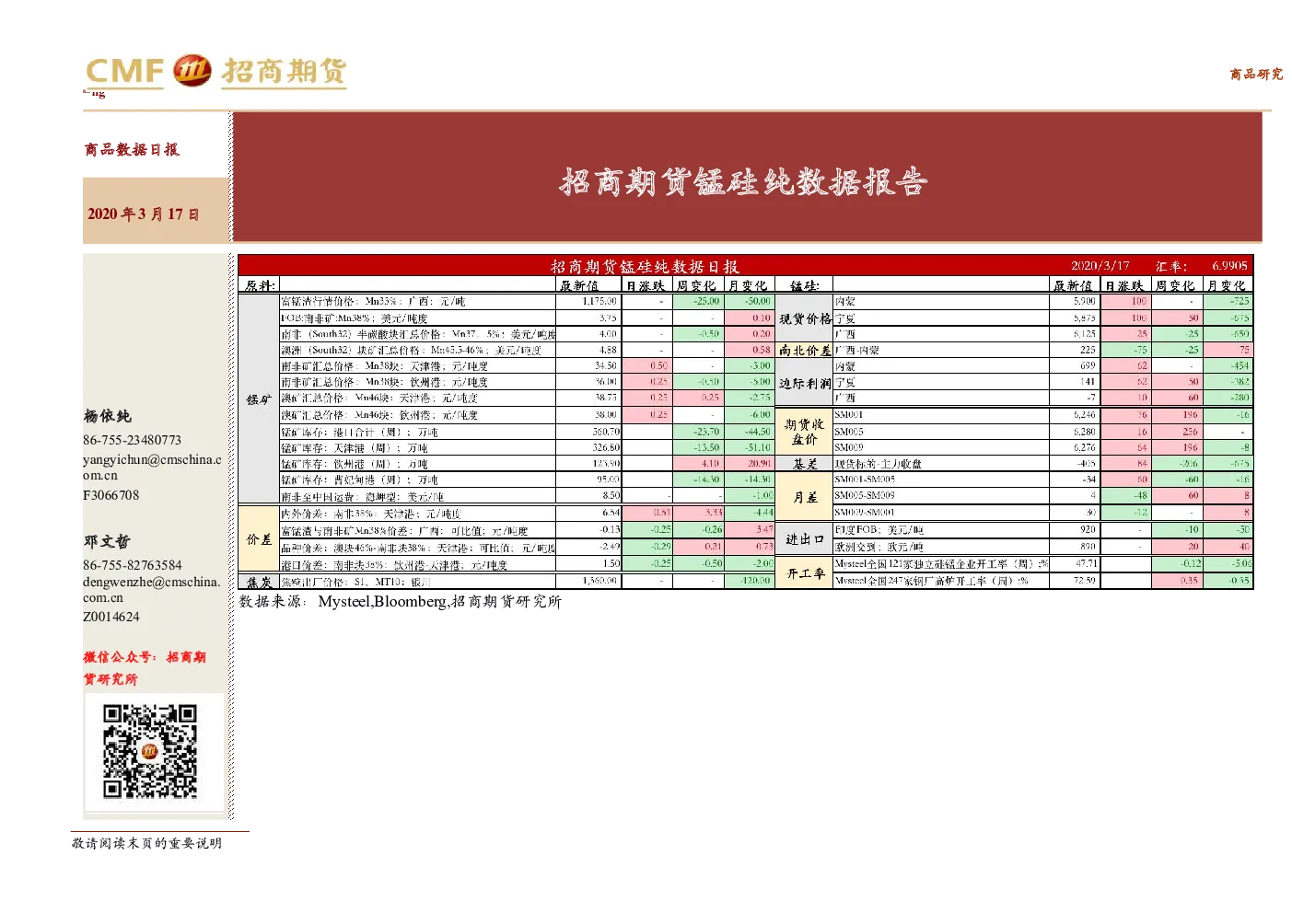Click the license number Z0014624
This screenshot has height=913, width=1292.
111,617
